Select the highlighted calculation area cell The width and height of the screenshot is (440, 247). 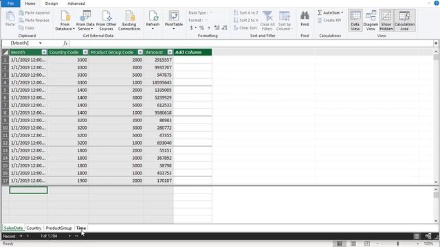coord(28,190)
